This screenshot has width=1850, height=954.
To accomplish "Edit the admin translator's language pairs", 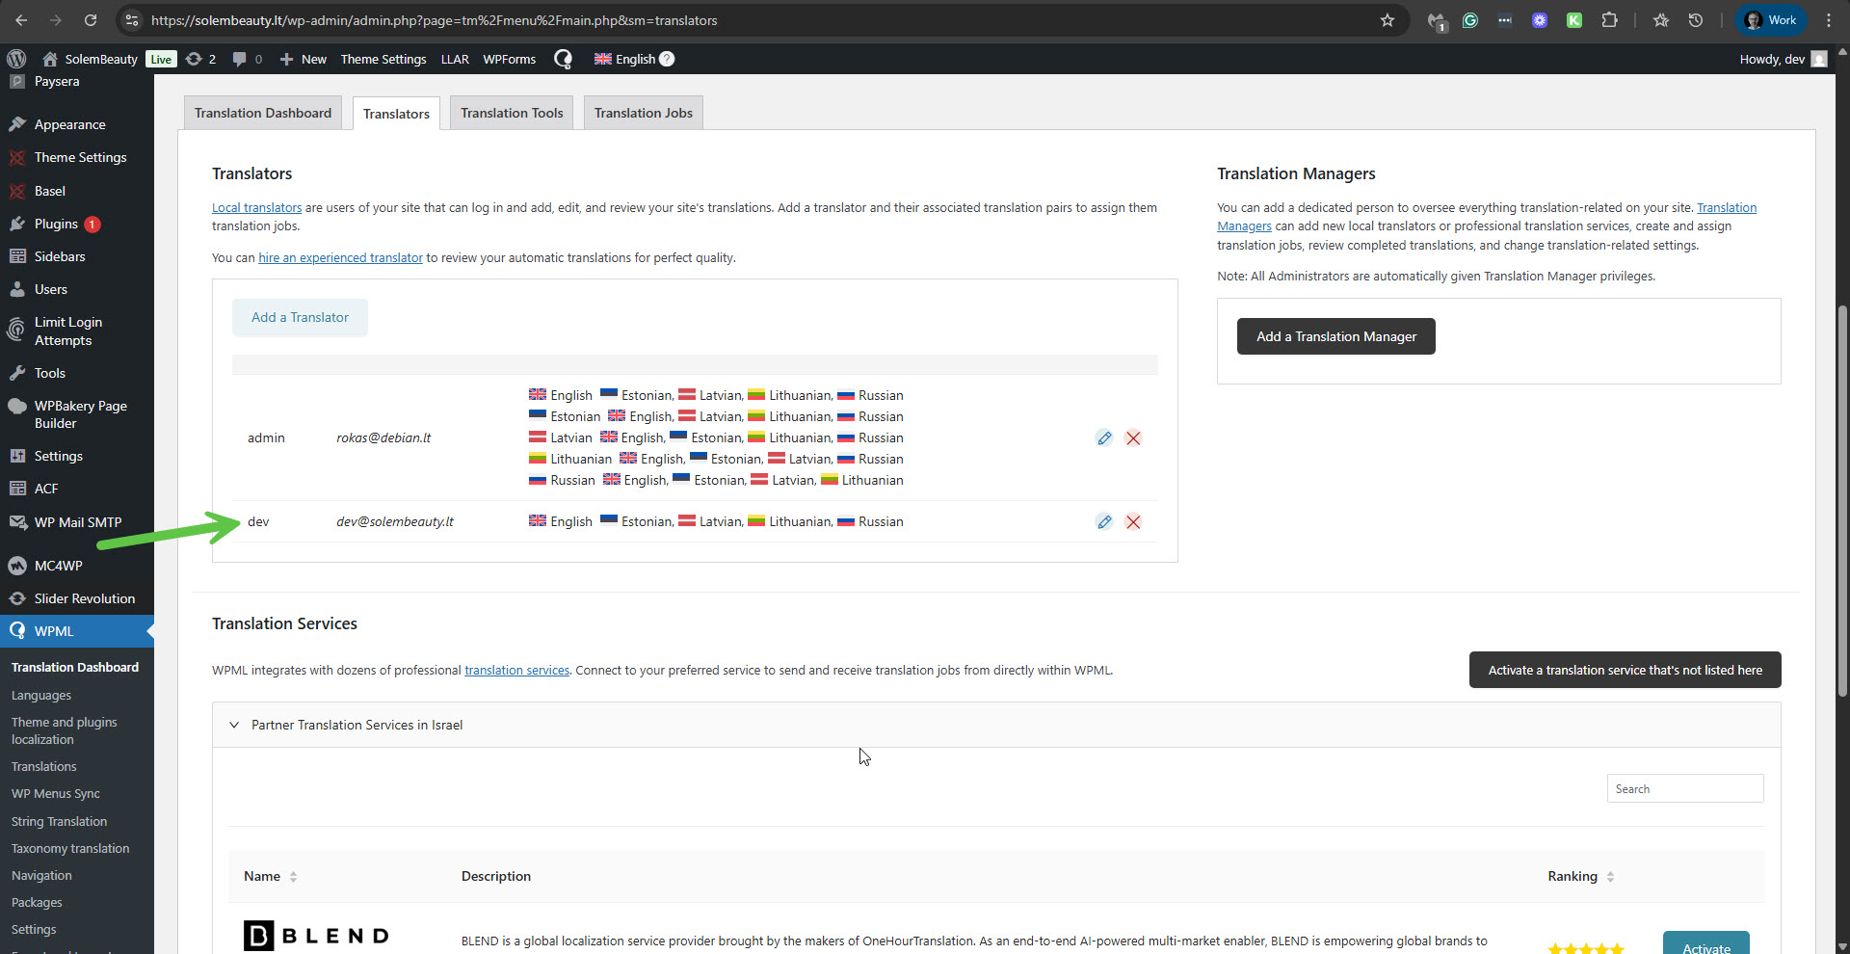I will 1104,438.
